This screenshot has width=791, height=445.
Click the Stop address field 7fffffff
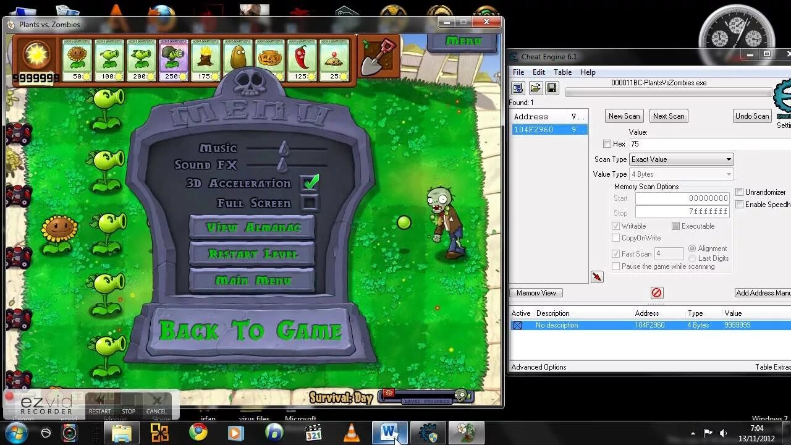[682, 212]
